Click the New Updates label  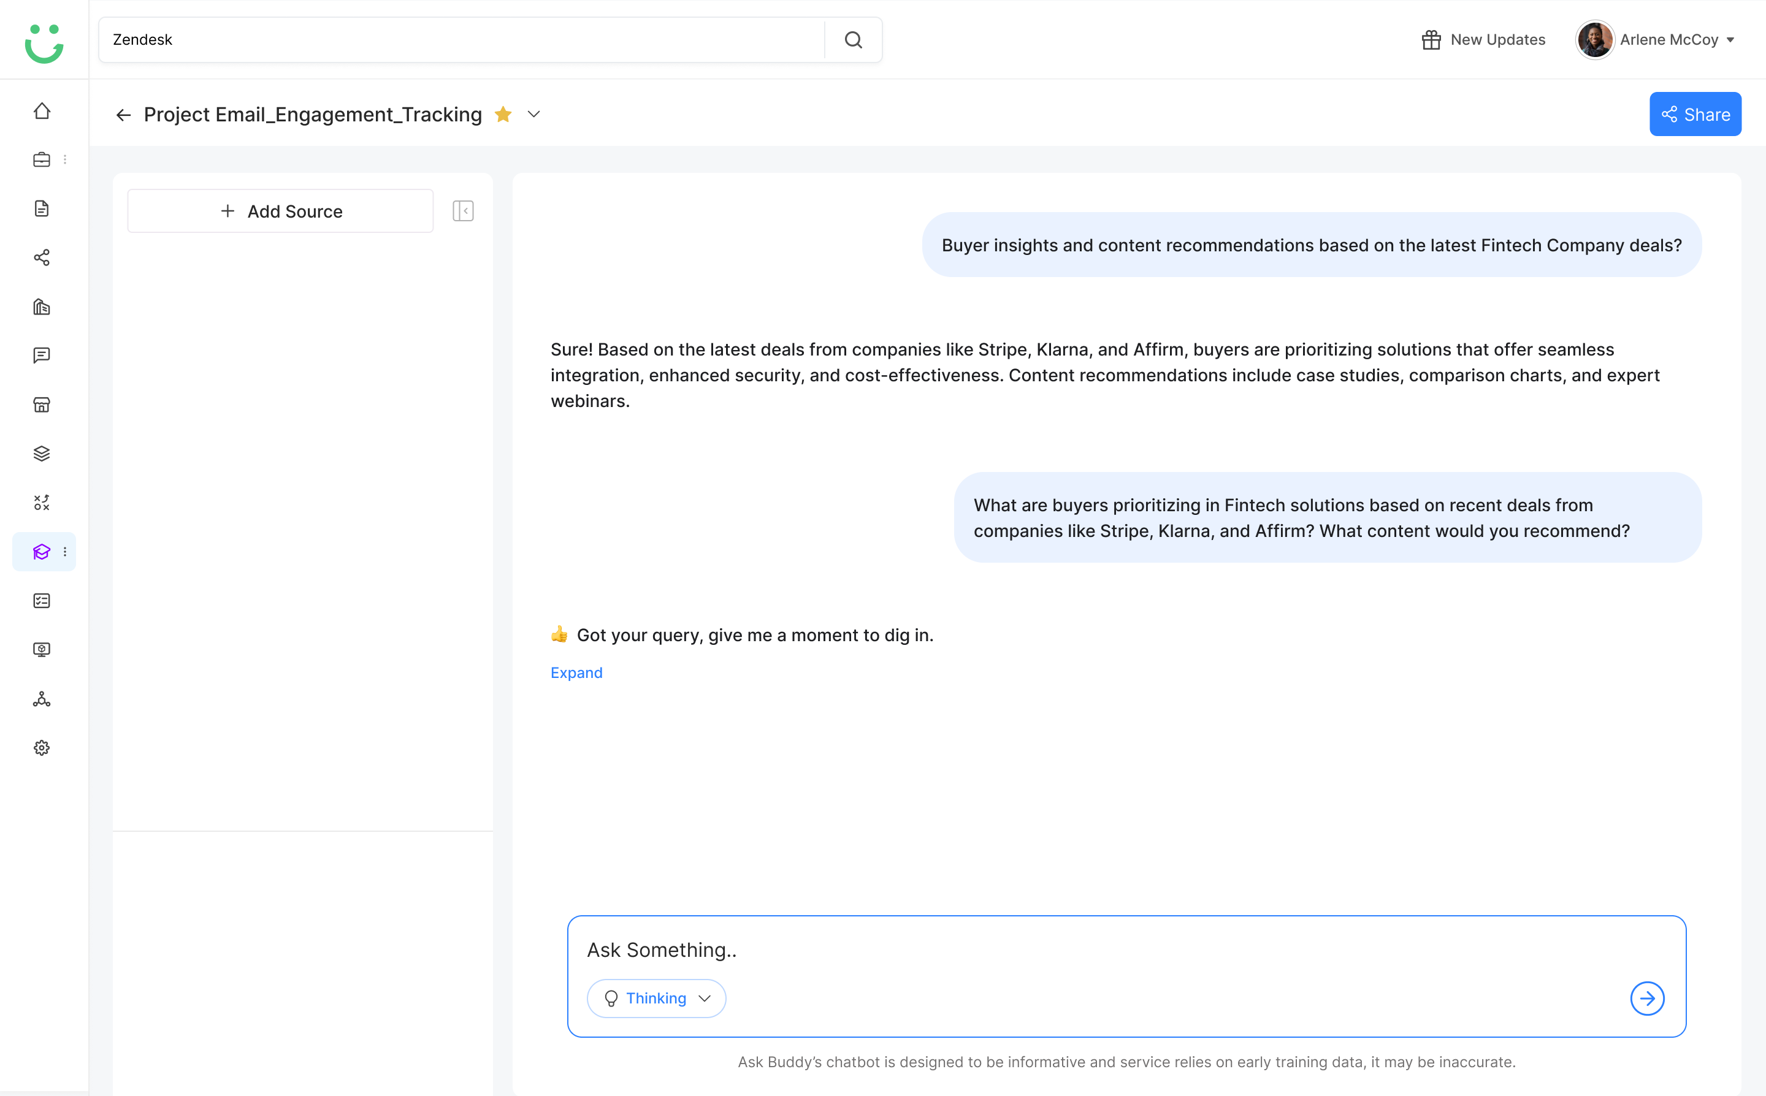(x=1498, y=40)
